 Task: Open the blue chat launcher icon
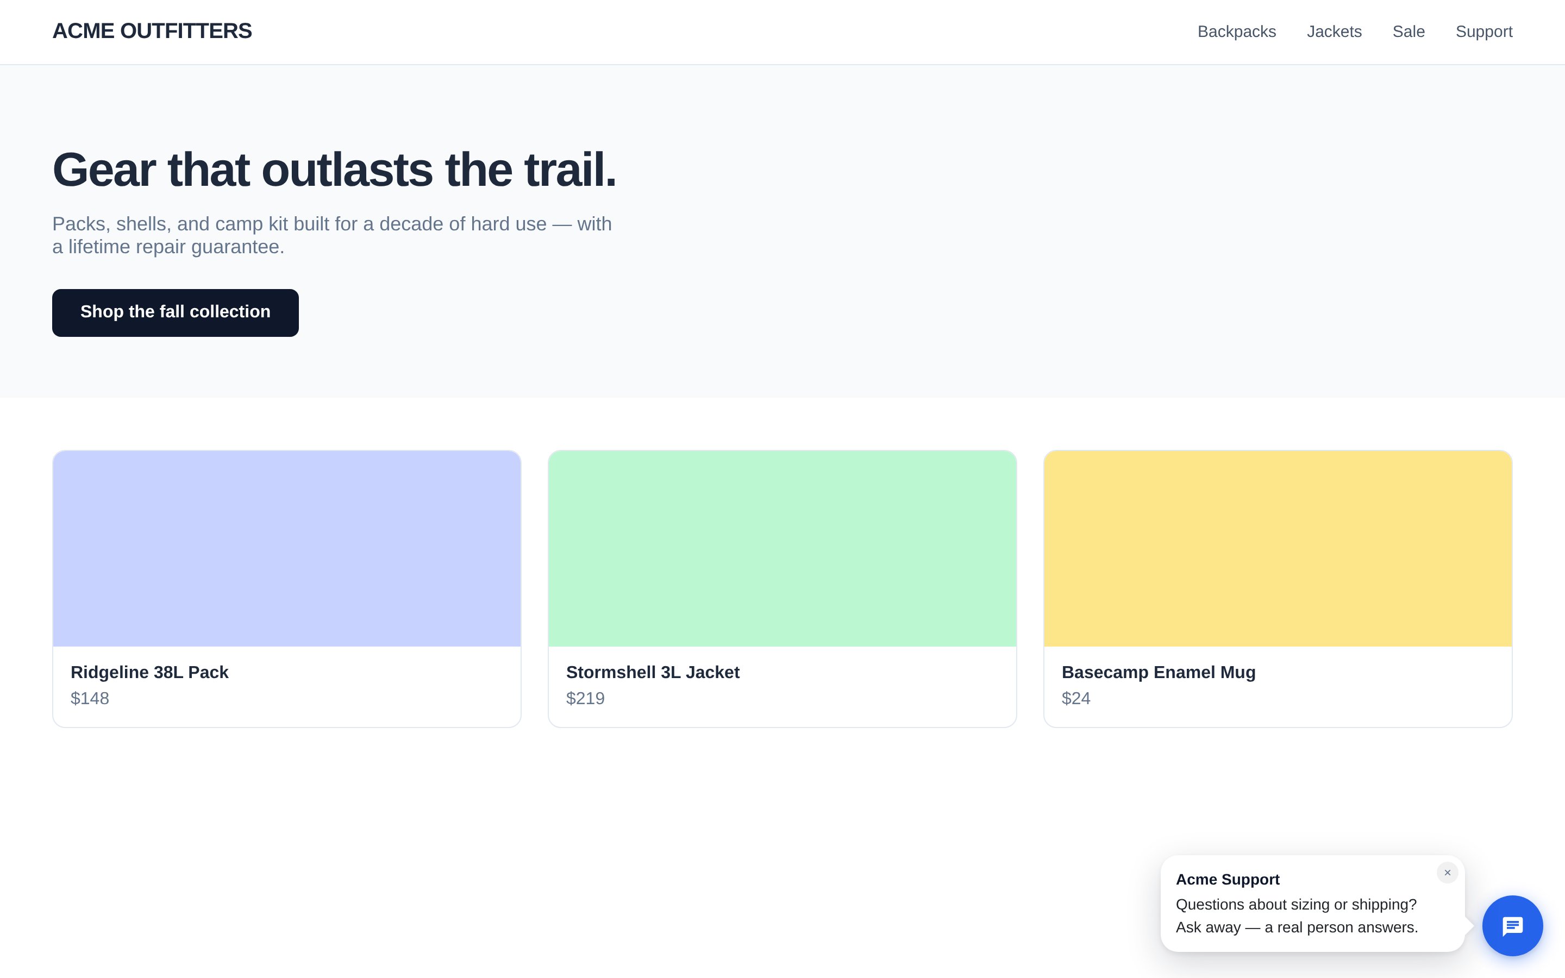pos(1512,926)
